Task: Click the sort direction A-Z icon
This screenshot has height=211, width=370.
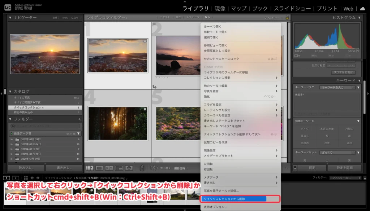Action: click(x=154, y=168)
